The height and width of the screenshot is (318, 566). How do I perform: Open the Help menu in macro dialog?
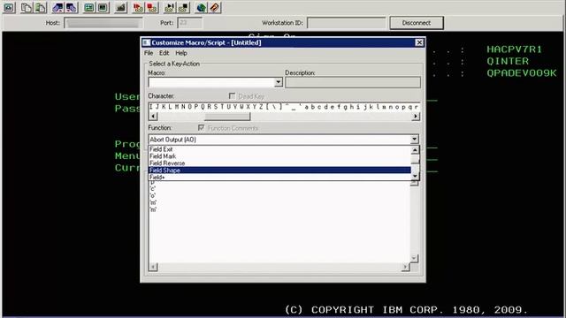coord(181,53)
